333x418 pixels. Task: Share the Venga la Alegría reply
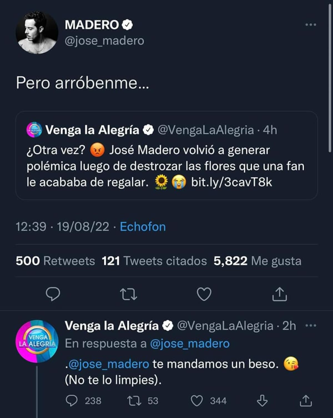[x=306, y=401]
